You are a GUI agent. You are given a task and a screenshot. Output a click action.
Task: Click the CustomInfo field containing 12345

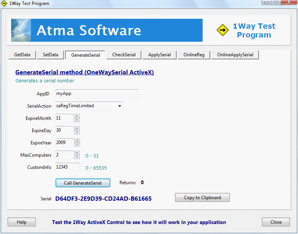click(67, 167)
